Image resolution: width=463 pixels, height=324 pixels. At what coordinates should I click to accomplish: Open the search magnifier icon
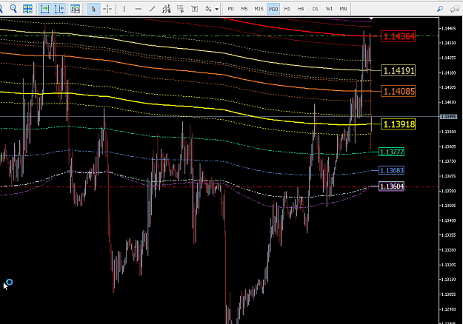pyautogui.click(x=440, y=9)
